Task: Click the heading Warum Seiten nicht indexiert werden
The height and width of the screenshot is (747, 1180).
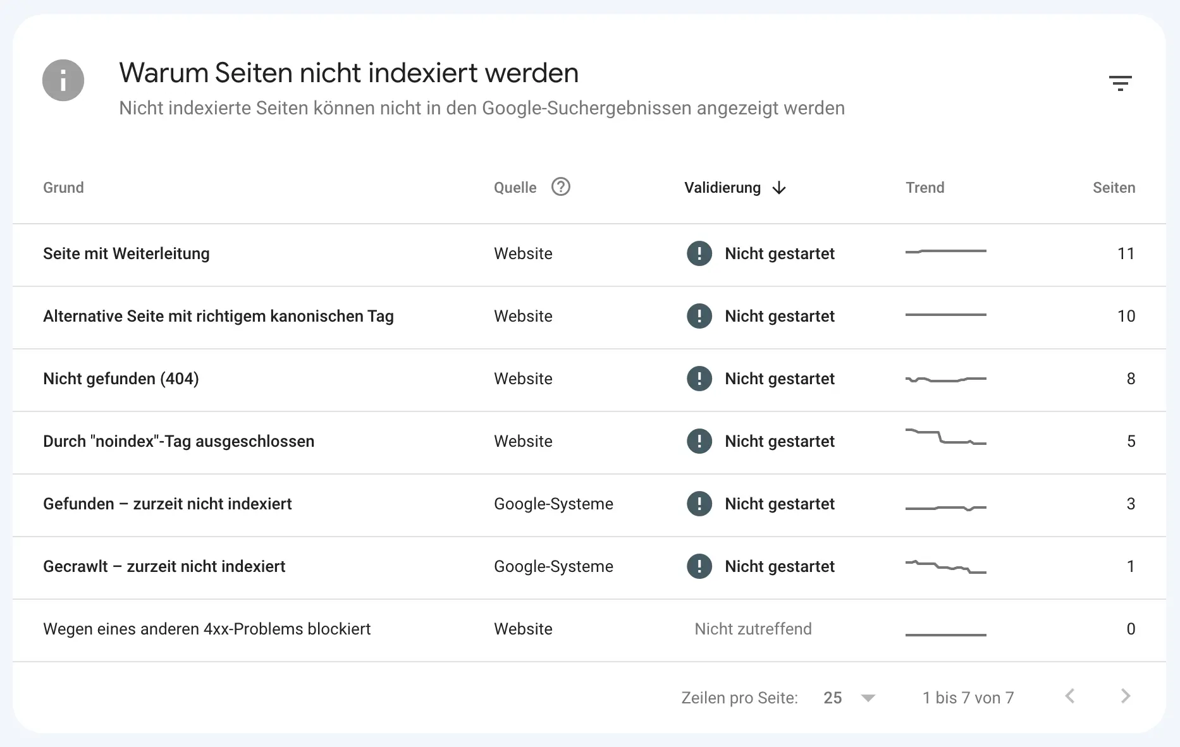Action: point(348,73)
